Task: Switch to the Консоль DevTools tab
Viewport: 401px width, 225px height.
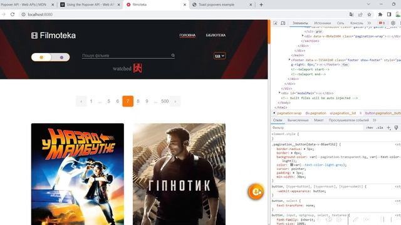Action: [357, 23]
